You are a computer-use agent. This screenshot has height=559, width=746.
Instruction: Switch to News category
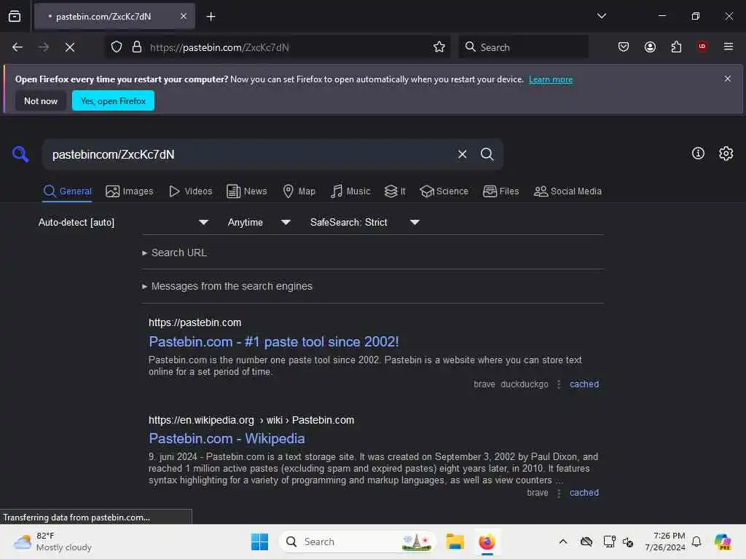tap(247, 191)
